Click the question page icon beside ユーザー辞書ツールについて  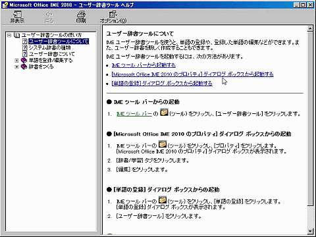25,41
